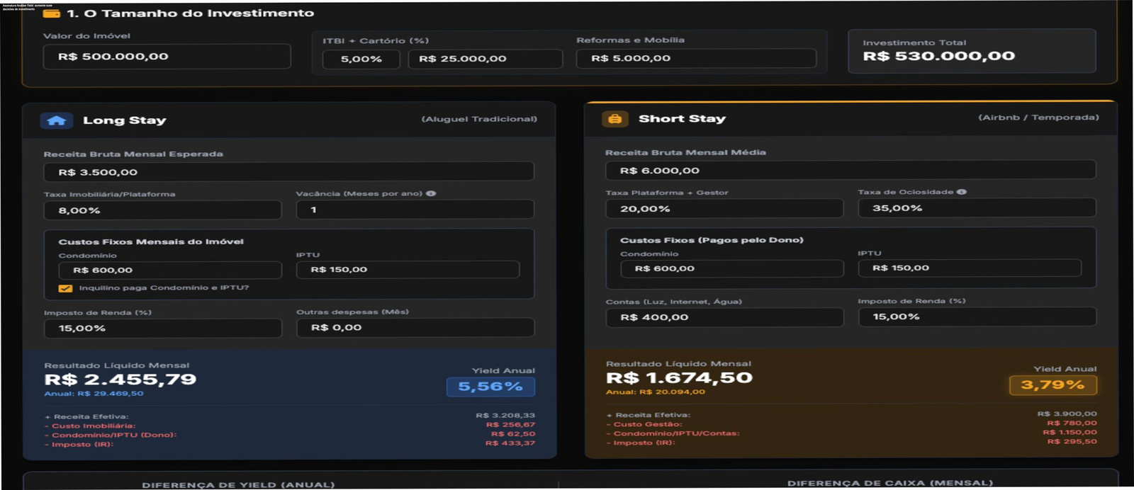Click the Investimento Total value R$ 530.000,00
This screenshot has height=490, width=1134.
click(x=938, y=56)
